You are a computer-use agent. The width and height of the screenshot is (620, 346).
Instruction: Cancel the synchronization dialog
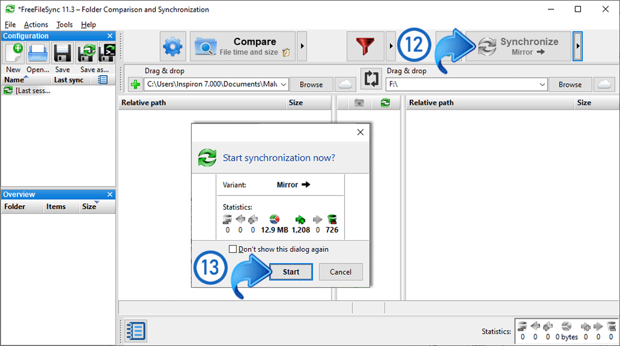[x=340, y=272]
